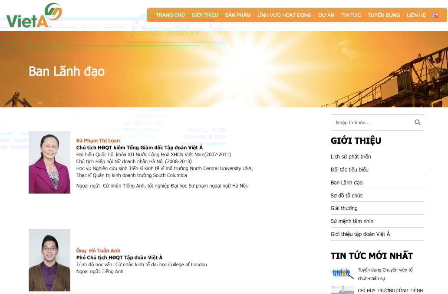Click the VietA logo
The width and height of the screenshot is (448, 294).
pos(34,16)
